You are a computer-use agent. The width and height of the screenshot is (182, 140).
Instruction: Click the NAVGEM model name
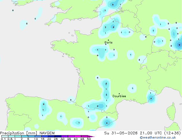click(x=47, y=133)
